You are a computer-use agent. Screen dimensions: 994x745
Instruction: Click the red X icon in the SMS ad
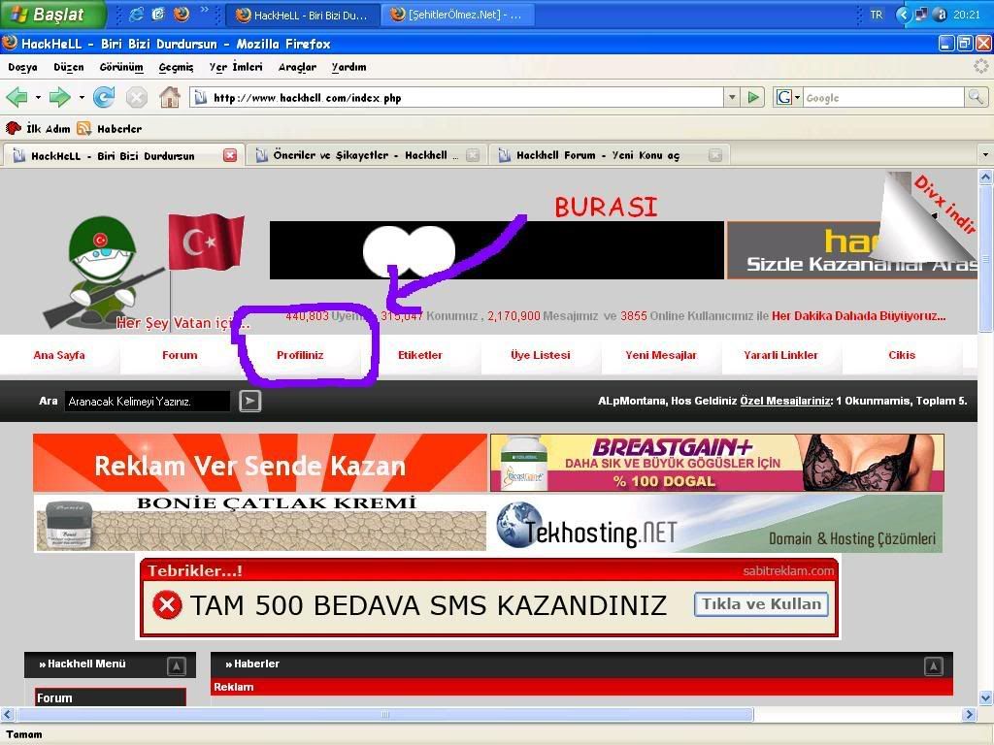tap(167, 605)
